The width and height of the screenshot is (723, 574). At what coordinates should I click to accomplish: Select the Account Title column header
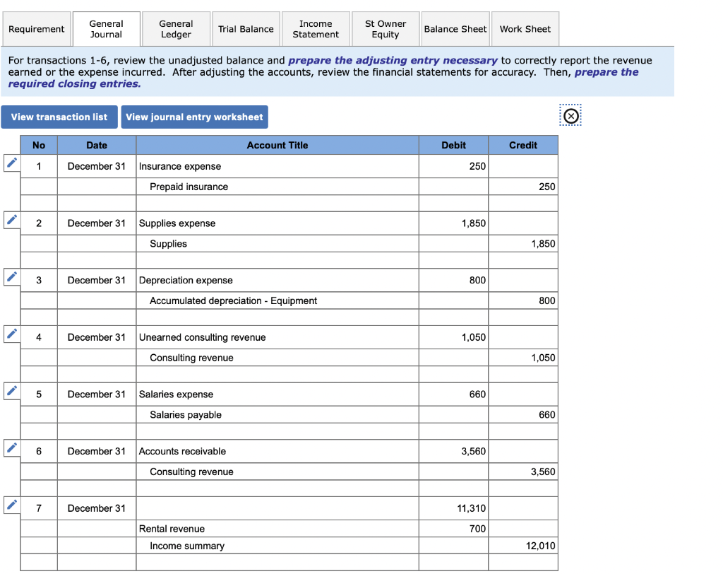coord(277,145)
